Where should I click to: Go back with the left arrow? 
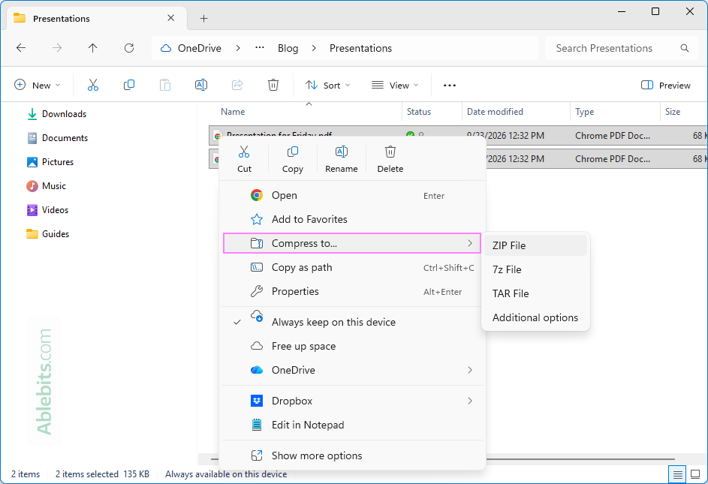click(21, 48)
